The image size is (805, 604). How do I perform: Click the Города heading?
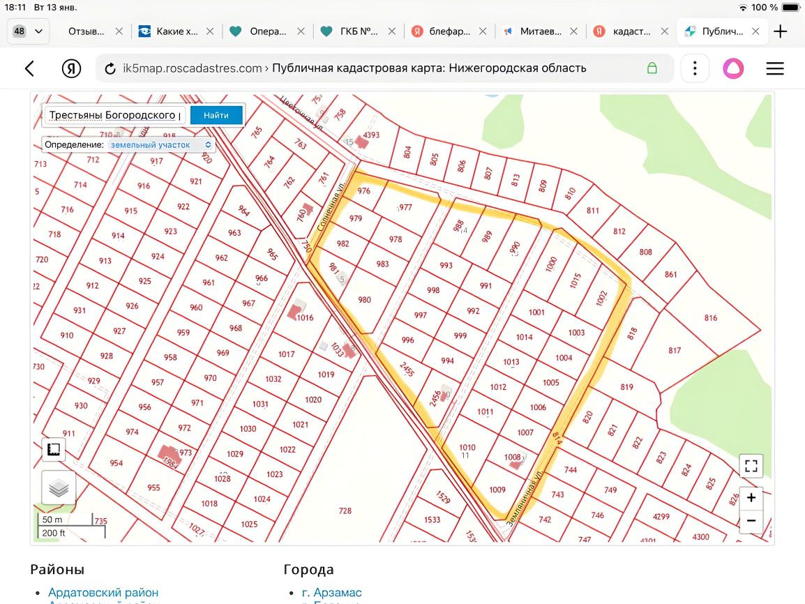tap(308, 570)
